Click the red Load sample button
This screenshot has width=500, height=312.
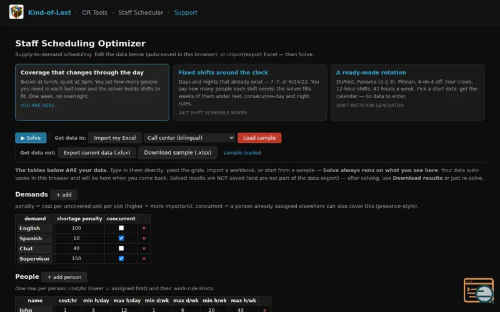click(259, 138)
